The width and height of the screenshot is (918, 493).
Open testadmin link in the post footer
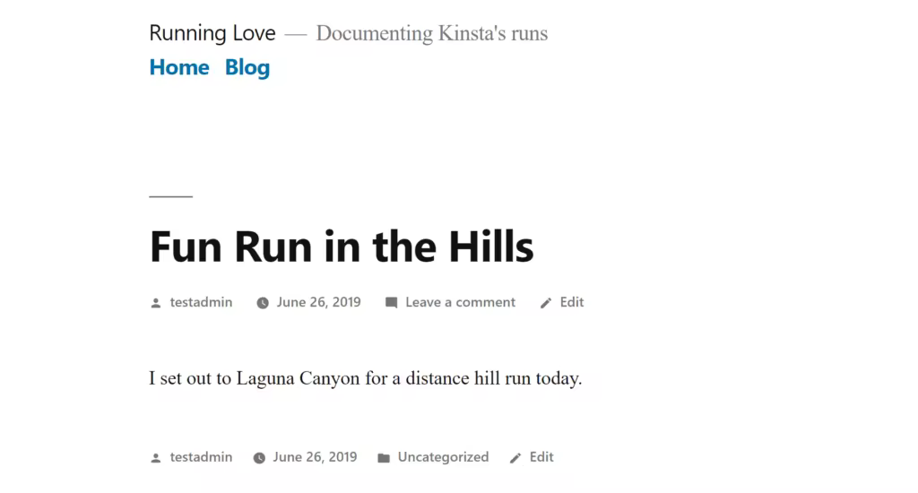(201, 457)
